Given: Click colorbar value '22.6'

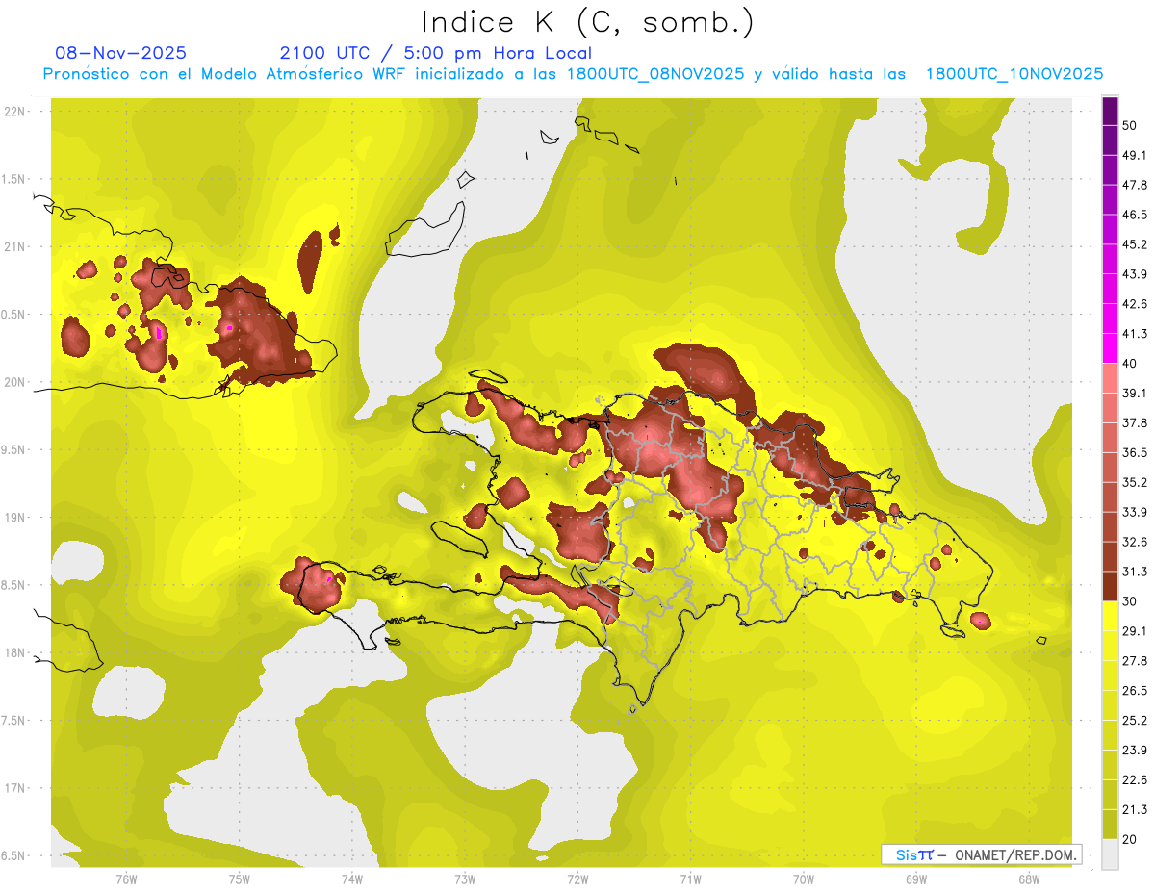Looking at the screenshot, I should (1135, 779).
